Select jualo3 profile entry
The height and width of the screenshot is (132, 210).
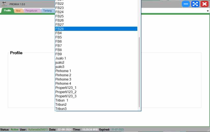pyautogui.click(x=96, y=67)
